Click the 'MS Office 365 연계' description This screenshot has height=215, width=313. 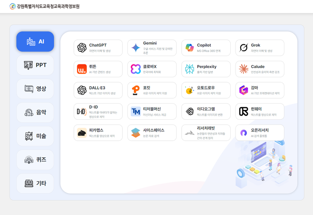tap(209, 51)
